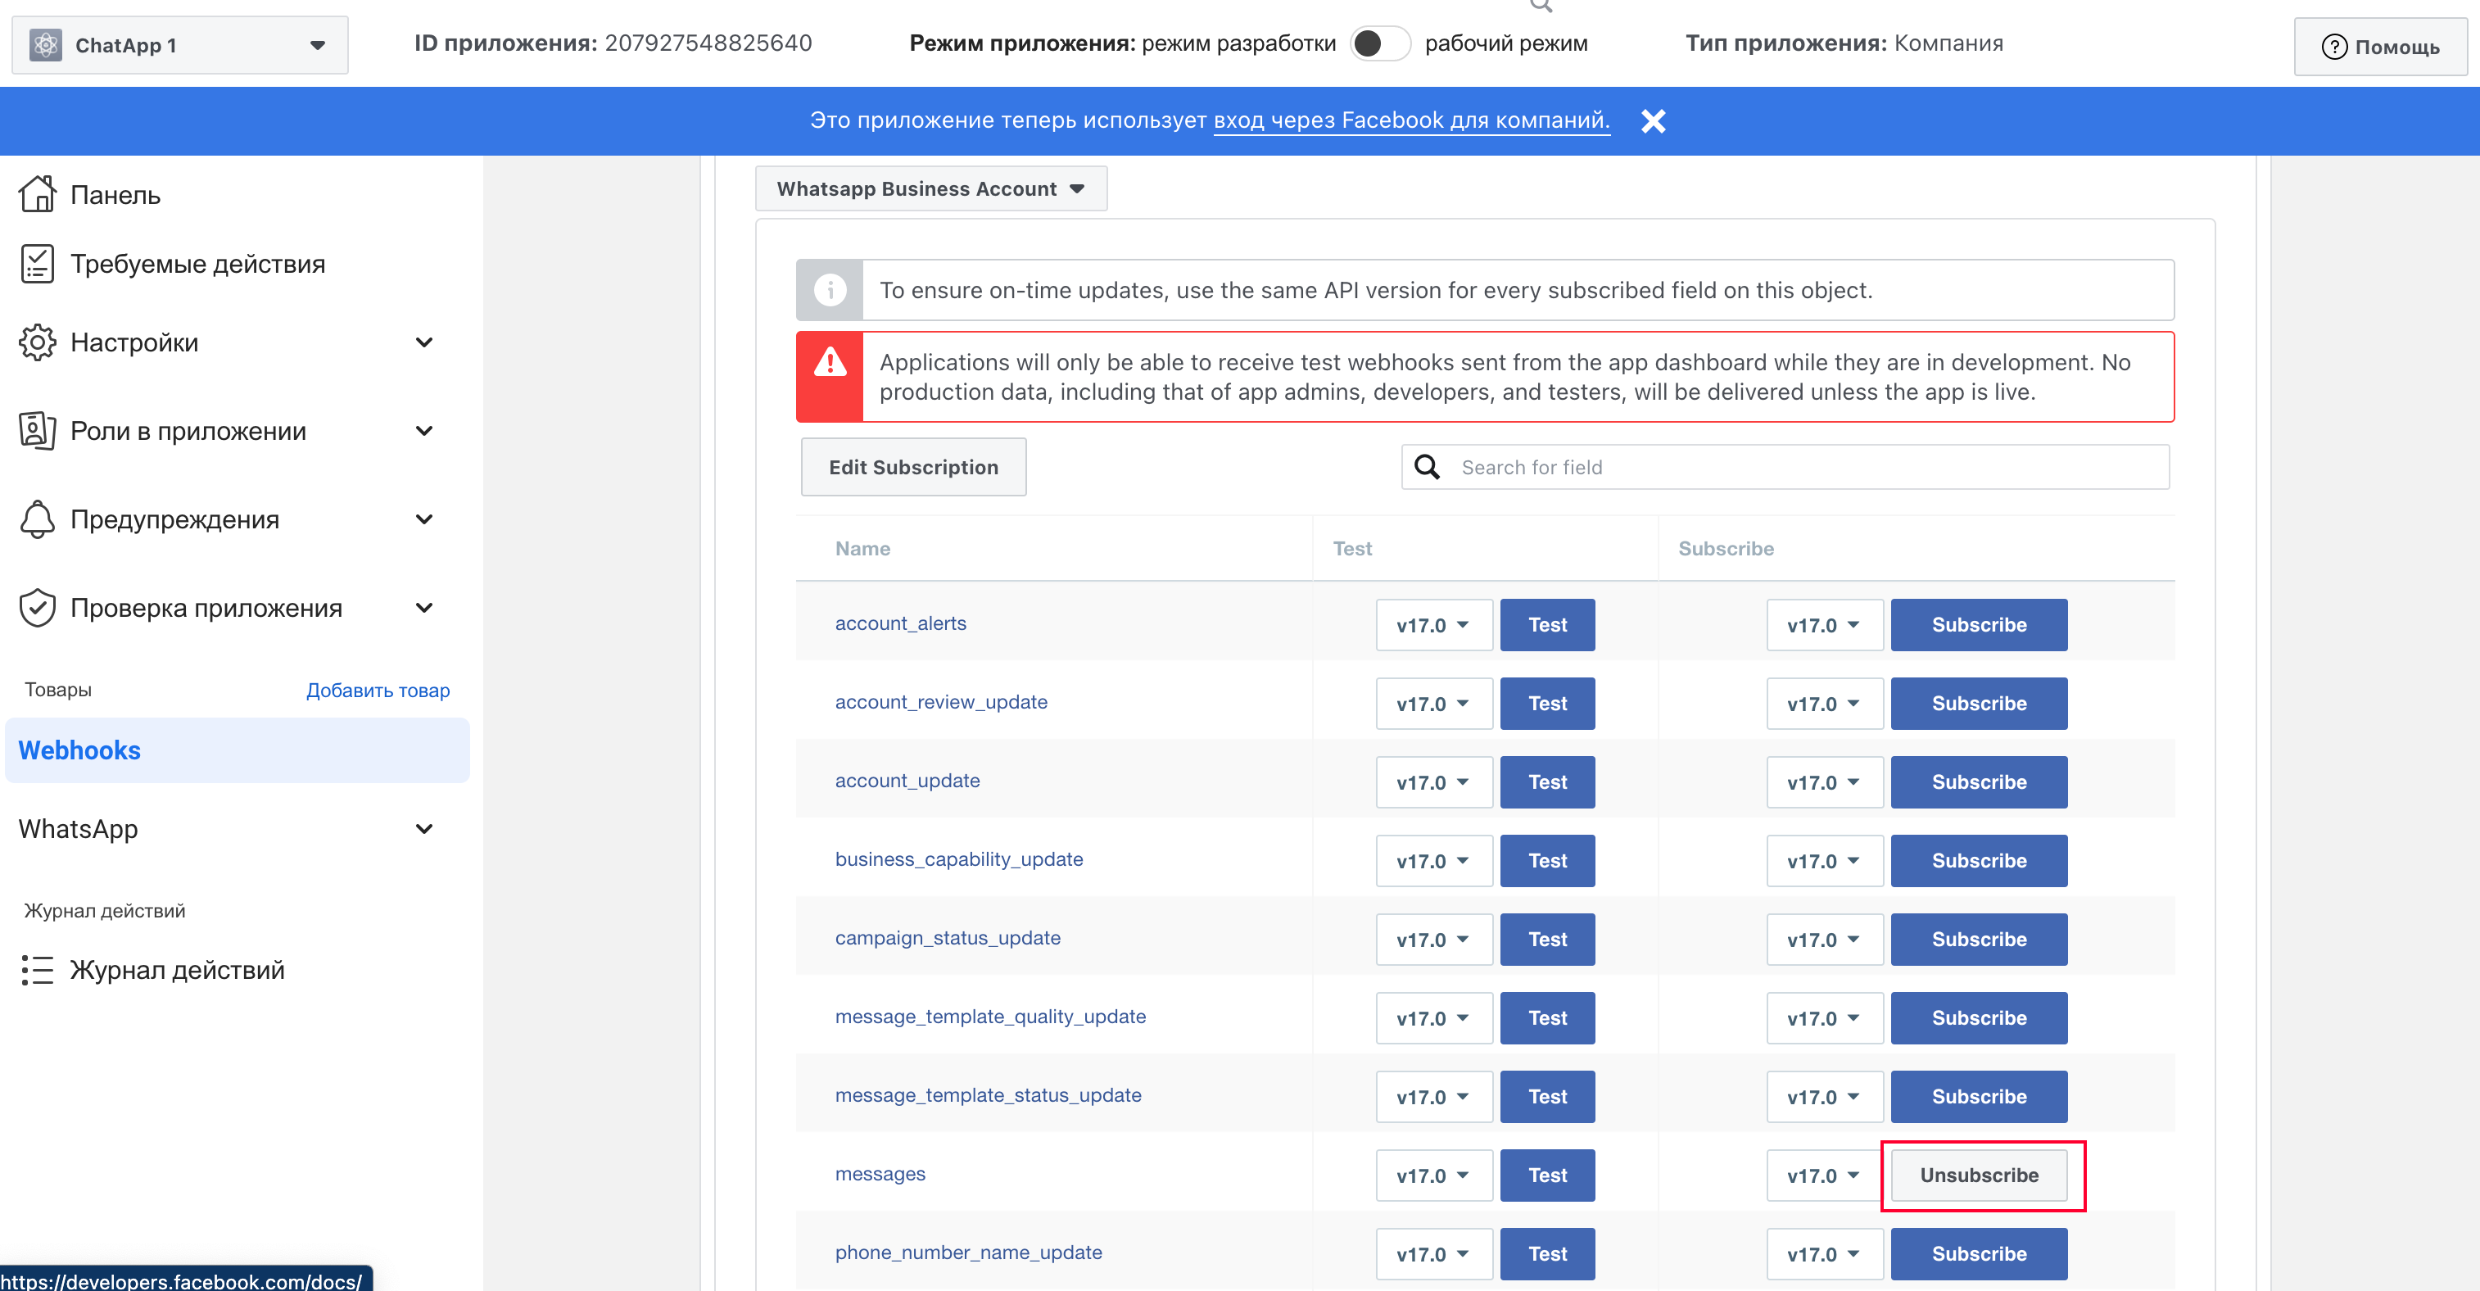Click the Предупреждения bell icon
The height and width of the screenshot is (1291, 2480).
coord(37,520)
